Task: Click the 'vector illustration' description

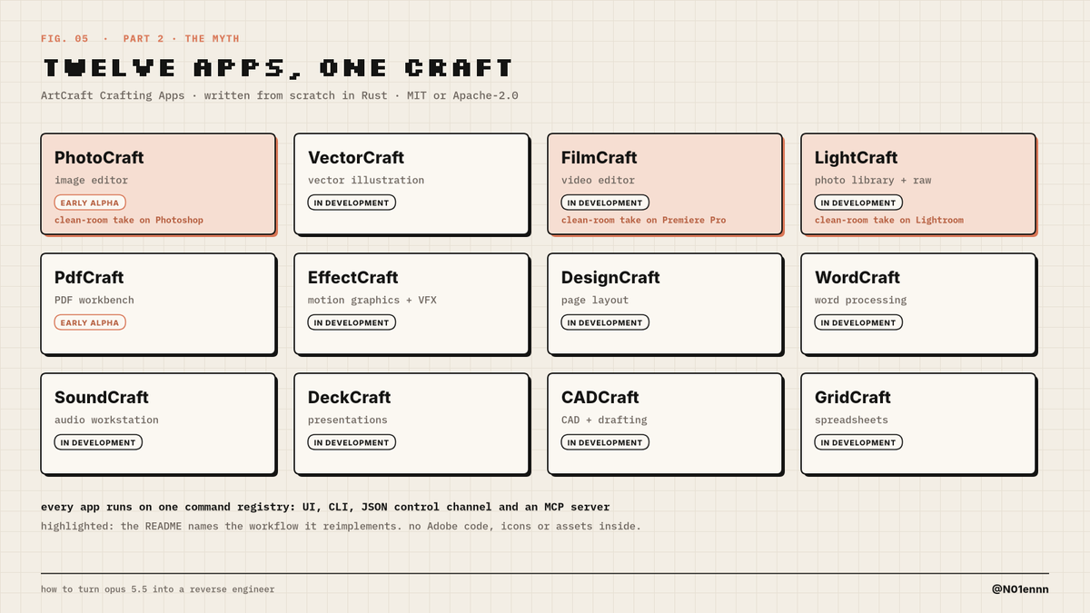Action: (366, 181)
